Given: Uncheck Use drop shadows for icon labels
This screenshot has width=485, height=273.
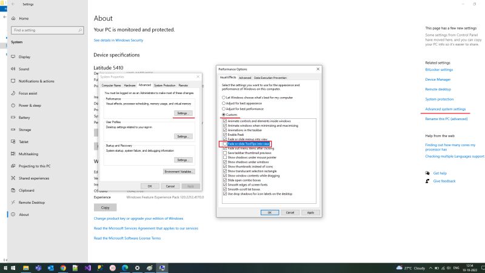Looking at the screenshot, I should (225, 194).
